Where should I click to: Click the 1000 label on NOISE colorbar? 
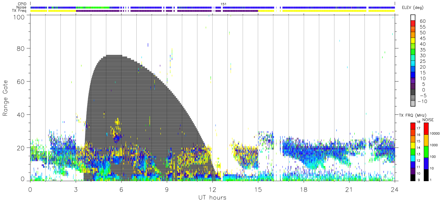click(434, 145)
